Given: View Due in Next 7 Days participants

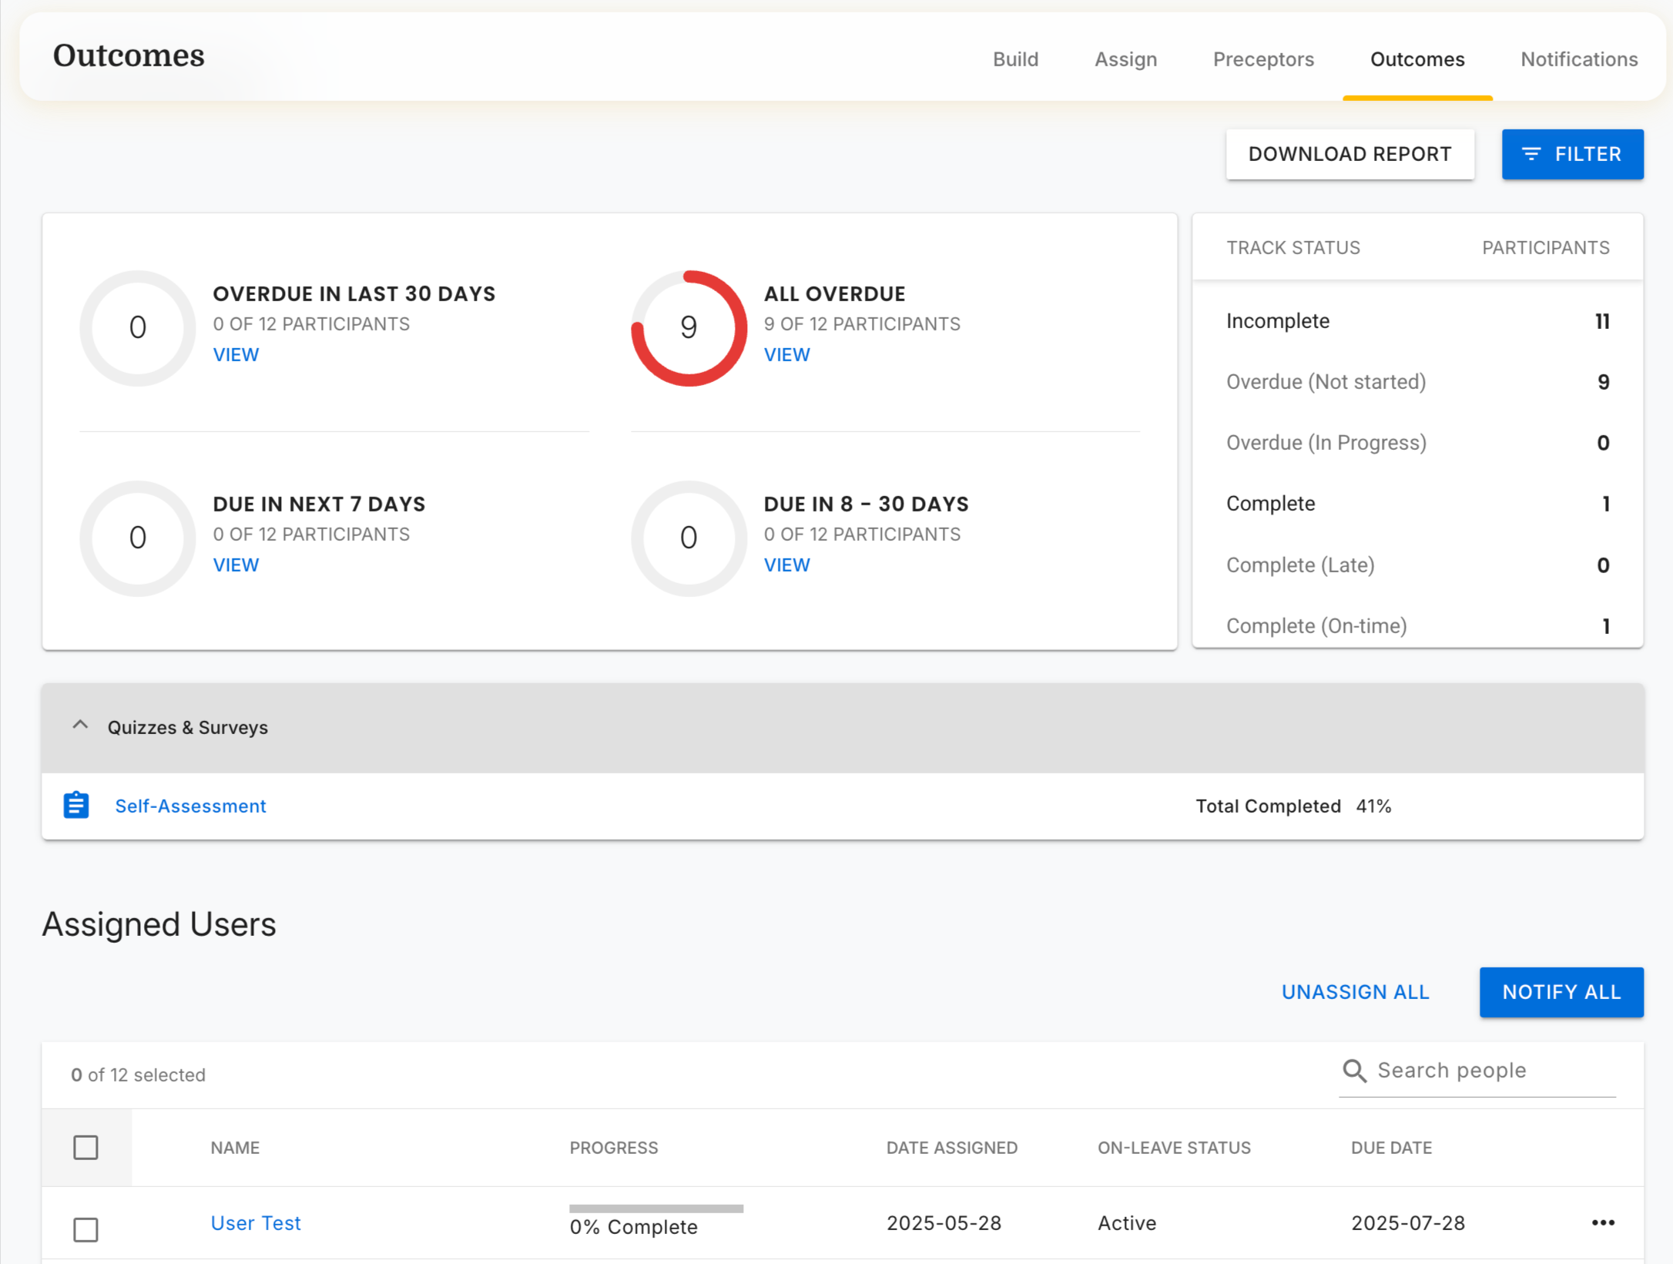Looking at the screenshot, I should (236, 565).
